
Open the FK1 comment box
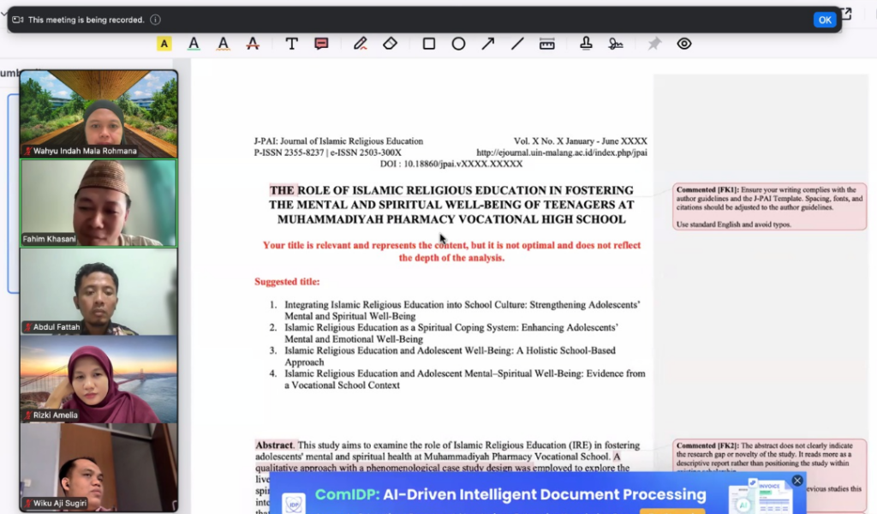coord(769,206)
